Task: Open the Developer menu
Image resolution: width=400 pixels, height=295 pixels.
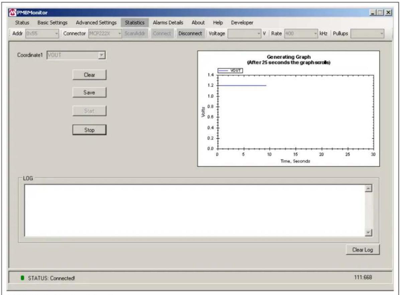Action: [242, 22]
